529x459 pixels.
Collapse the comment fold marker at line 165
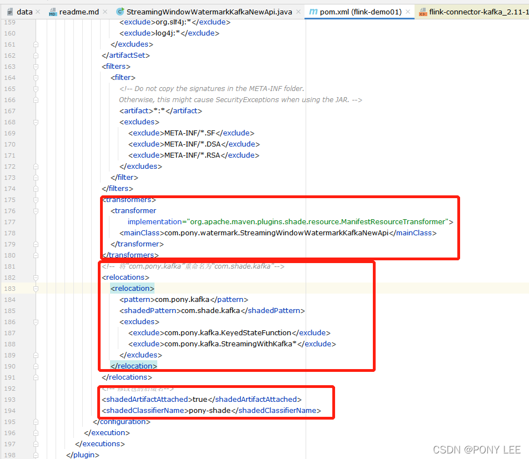(36, 89)
